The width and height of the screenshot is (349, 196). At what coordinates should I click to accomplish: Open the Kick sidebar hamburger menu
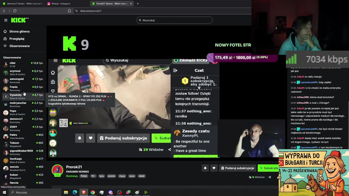[6, 20]
